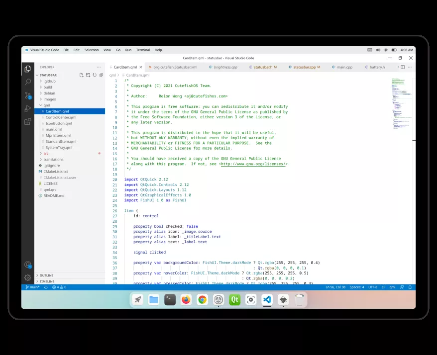Change indentation via Spaces: 4

[357, 287]
